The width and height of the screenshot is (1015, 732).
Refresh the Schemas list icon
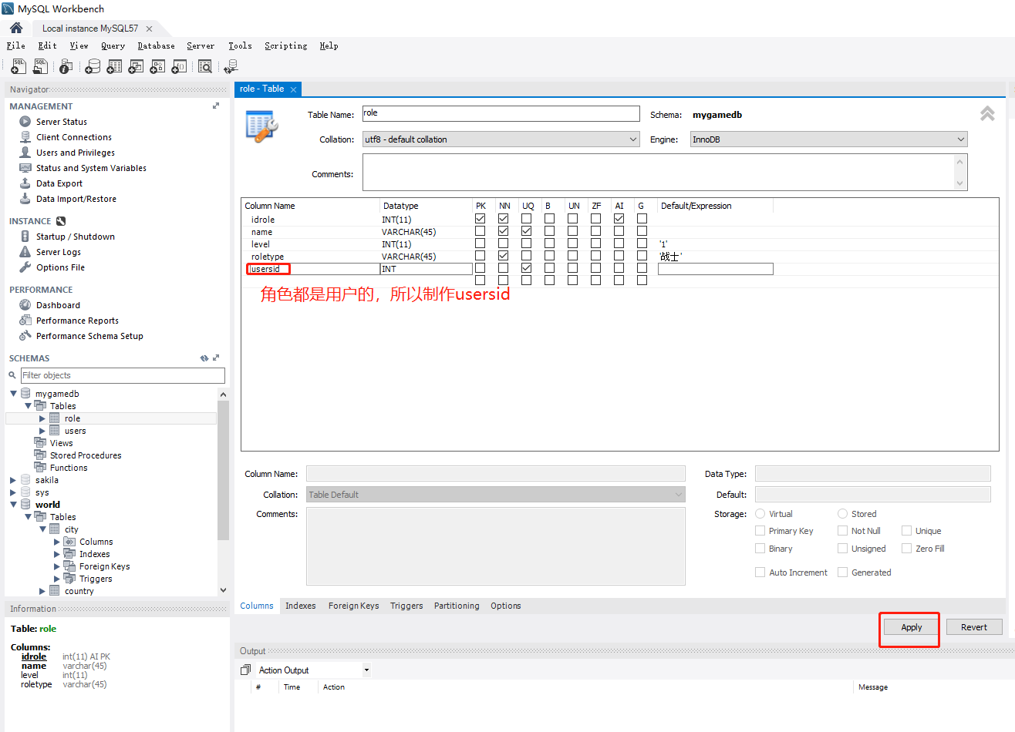204,358
